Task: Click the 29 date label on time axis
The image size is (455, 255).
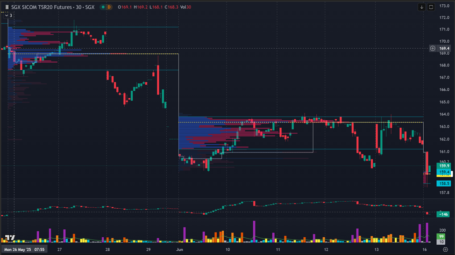Action: tap(148, 249)
